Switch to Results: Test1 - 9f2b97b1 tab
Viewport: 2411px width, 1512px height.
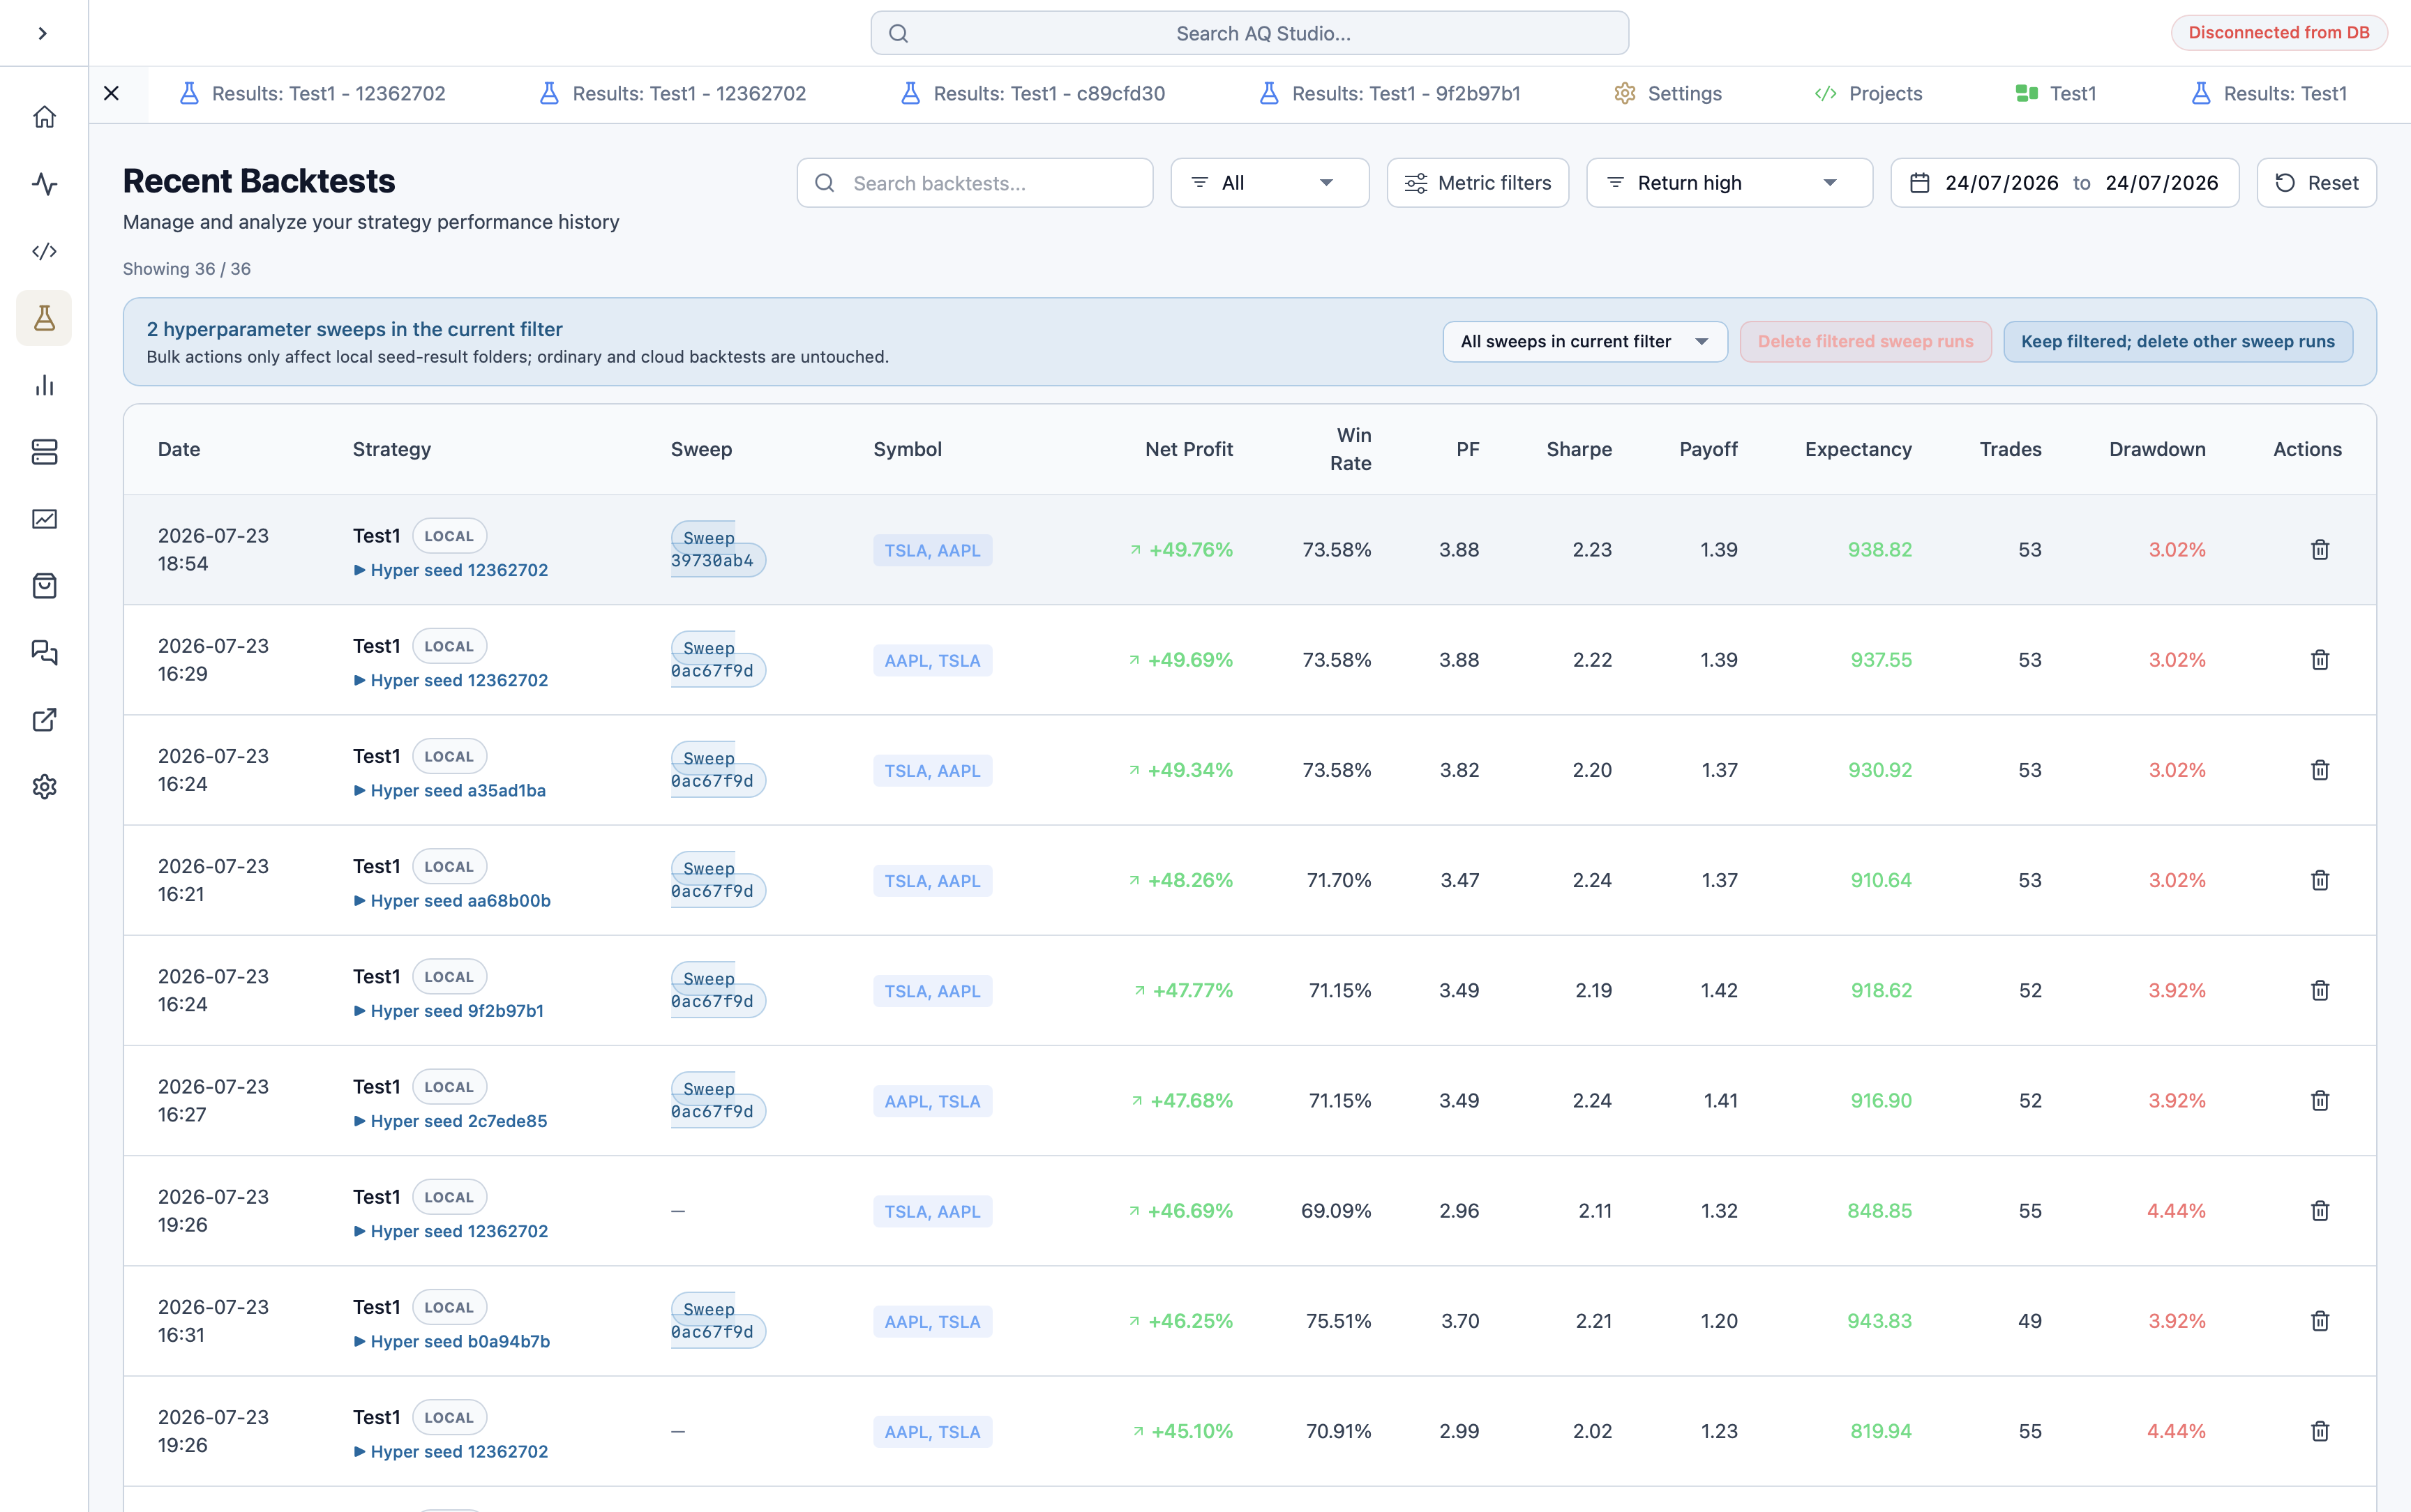click(x=1390, y=94)
